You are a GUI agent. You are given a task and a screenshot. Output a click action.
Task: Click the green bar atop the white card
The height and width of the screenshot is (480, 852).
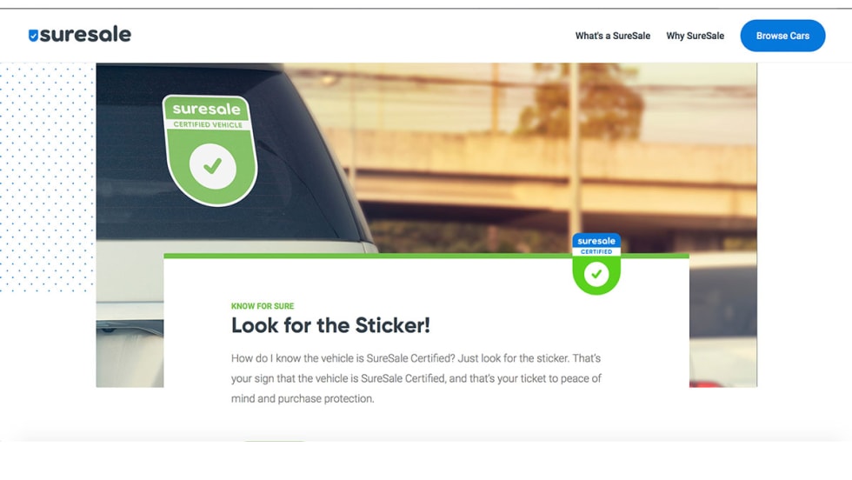point(427,256)
